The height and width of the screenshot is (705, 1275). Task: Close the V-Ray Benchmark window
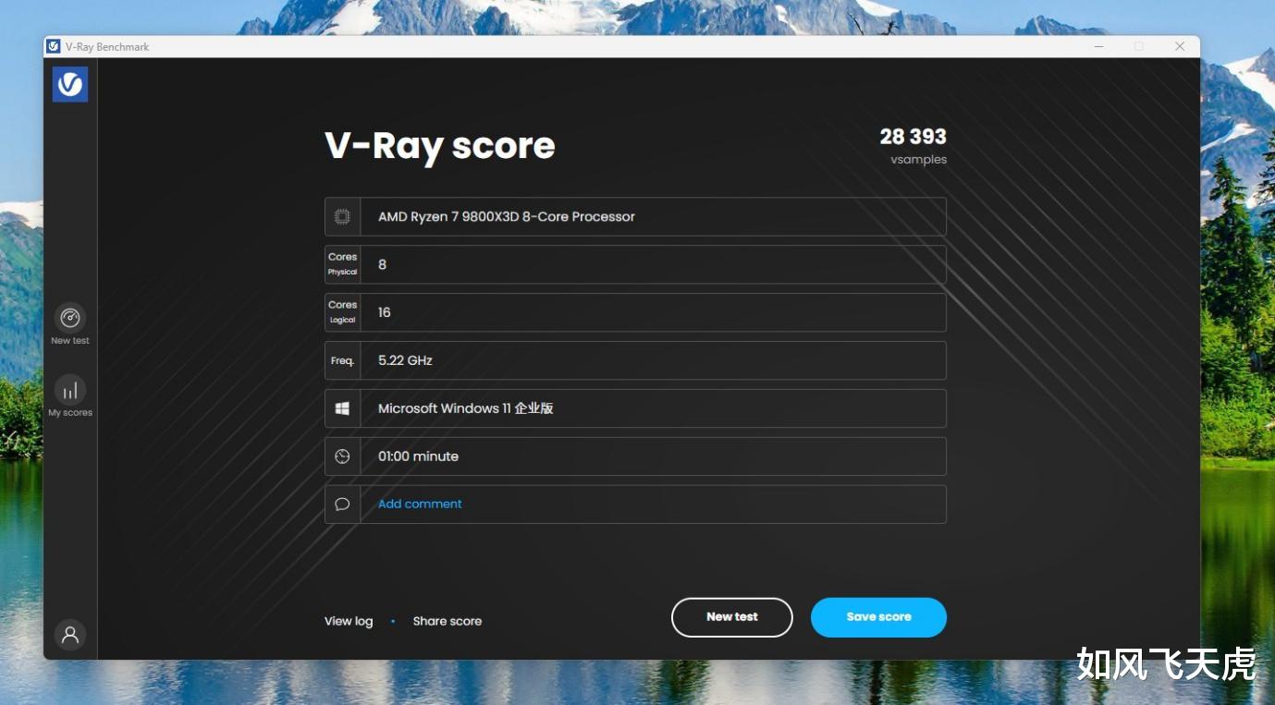[1180, 46]
